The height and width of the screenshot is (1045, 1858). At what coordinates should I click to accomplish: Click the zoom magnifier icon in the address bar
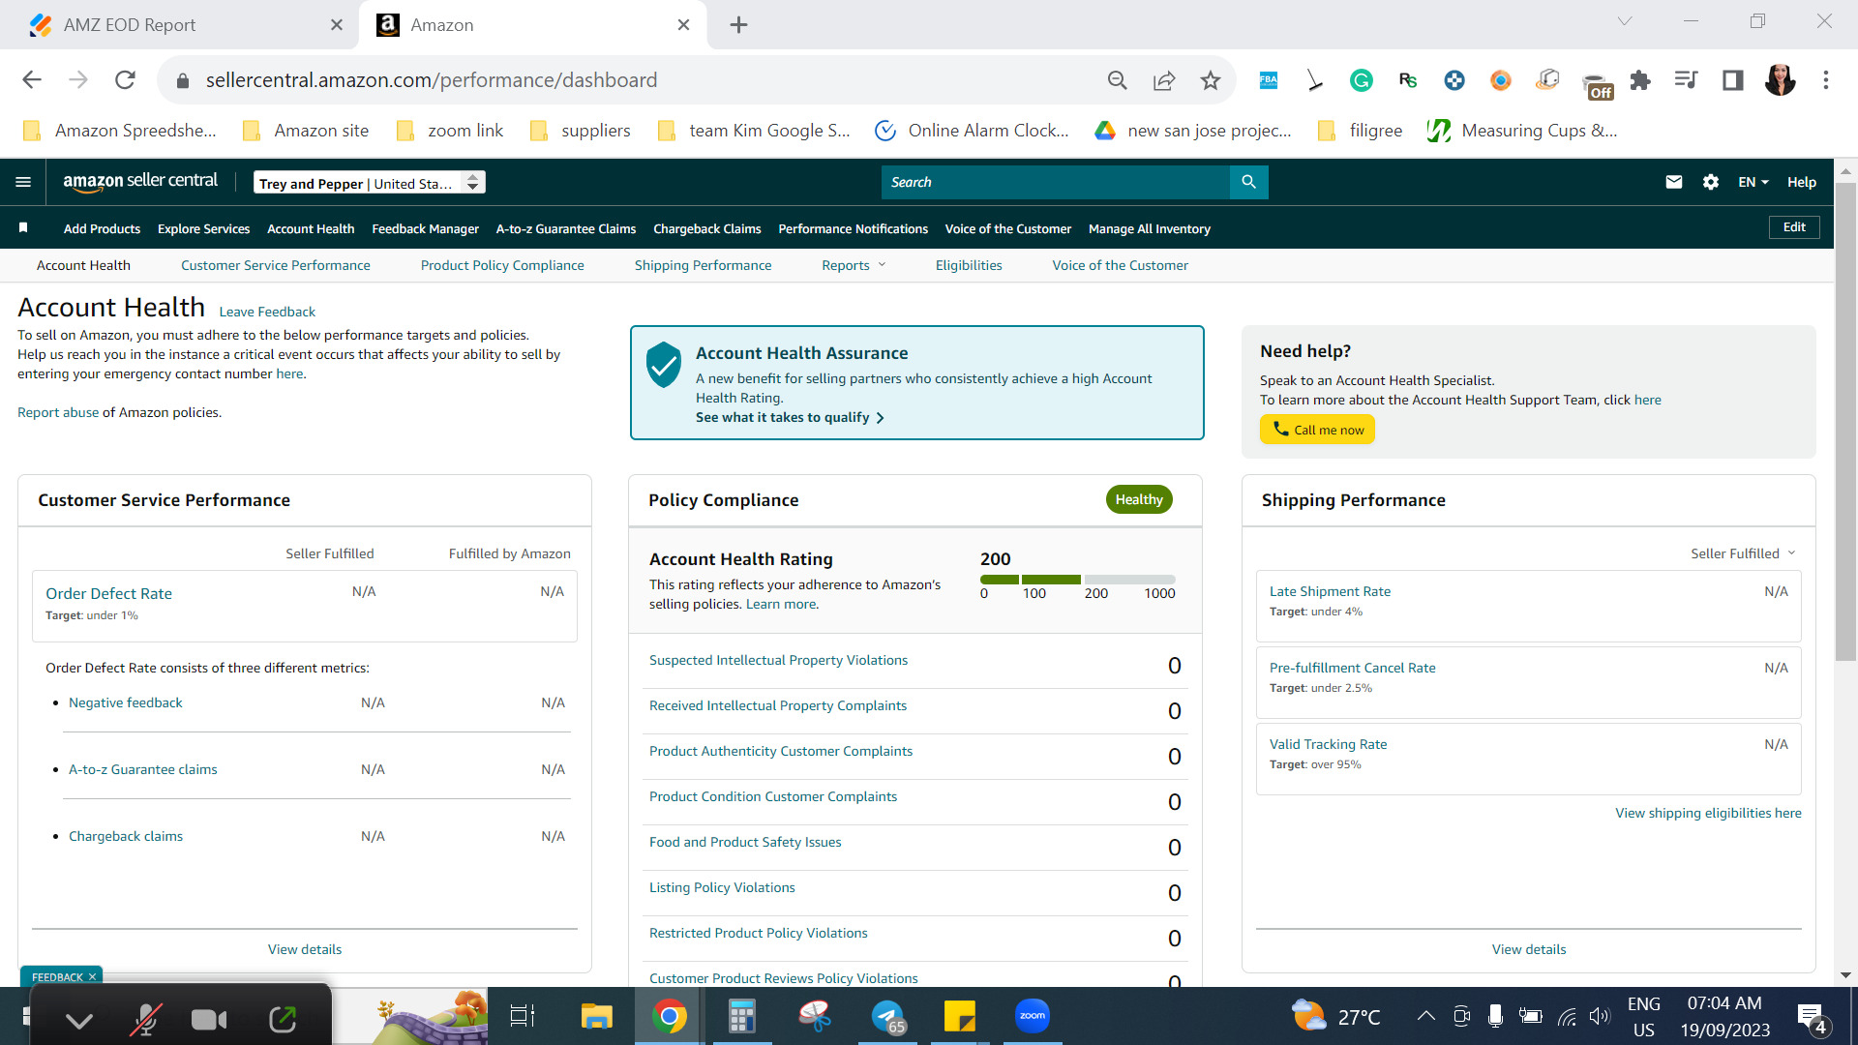[1118, 80]
